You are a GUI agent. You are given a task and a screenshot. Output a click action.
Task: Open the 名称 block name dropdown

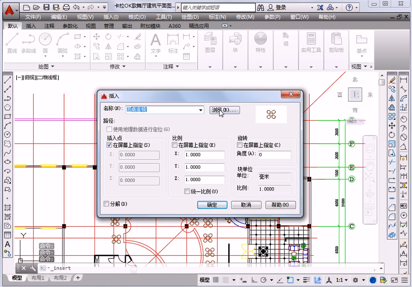coord(200,110)
